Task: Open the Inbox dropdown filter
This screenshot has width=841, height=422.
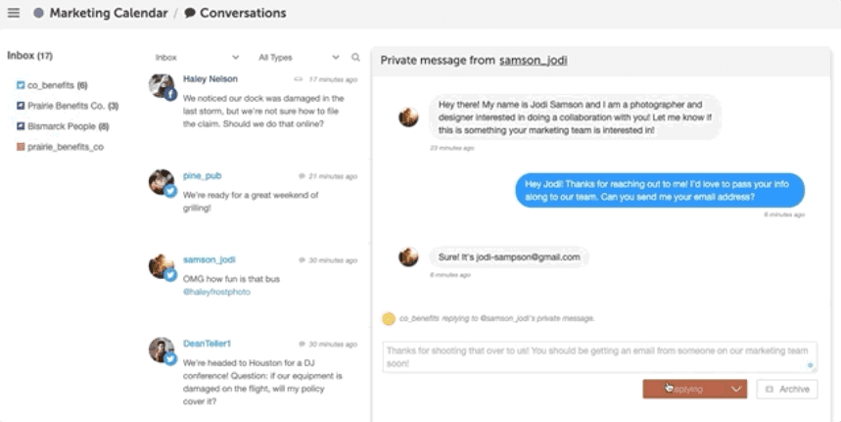Action: tap(197, 58)
